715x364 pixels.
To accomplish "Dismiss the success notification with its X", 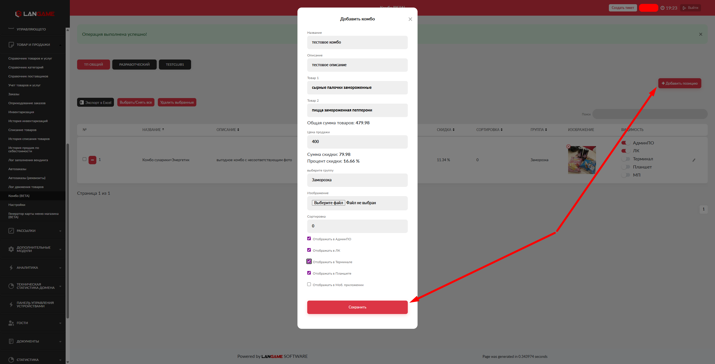I will (700, 34).
